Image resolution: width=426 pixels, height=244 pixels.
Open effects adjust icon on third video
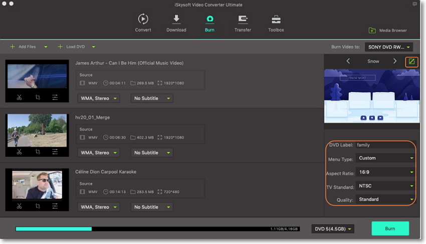click(55, 206)
